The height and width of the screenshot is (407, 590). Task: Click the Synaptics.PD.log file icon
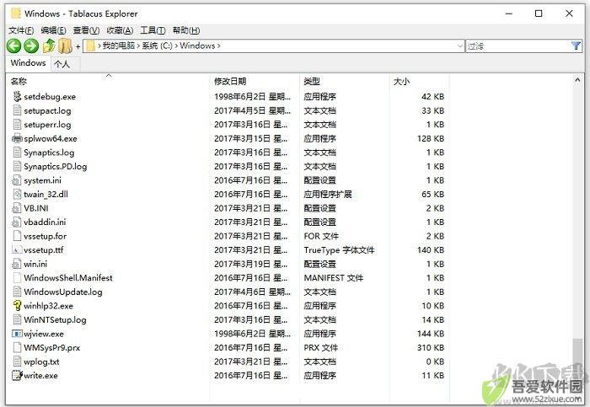point(17,166)
